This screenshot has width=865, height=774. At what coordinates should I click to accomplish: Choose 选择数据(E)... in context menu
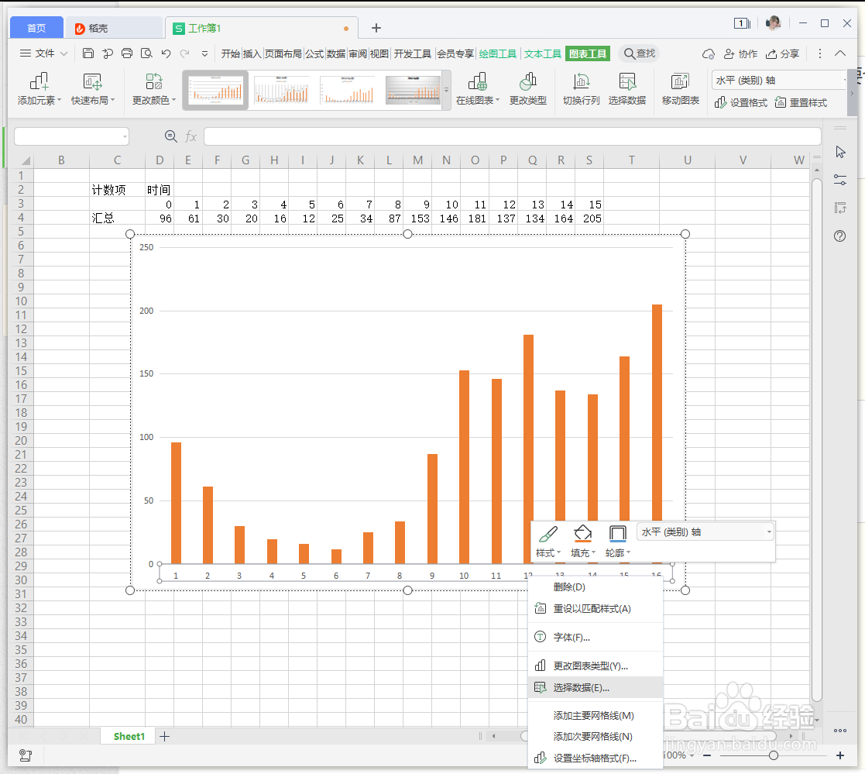[596, 688]
